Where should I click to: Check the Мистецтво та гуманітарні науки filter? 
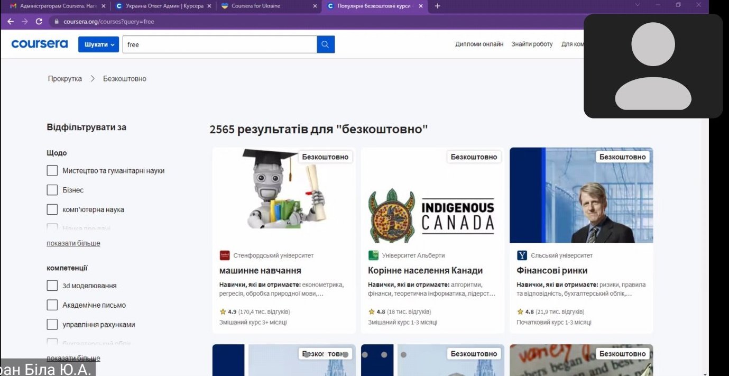[x=52, y=171]
